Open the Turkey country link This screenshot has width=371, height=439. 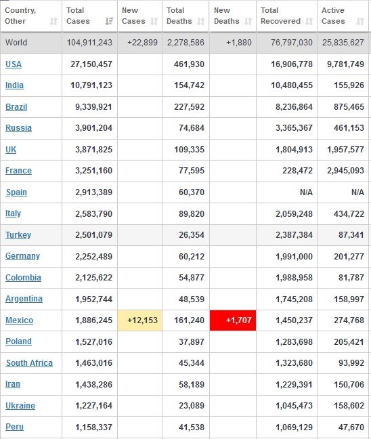click(18, 234)
